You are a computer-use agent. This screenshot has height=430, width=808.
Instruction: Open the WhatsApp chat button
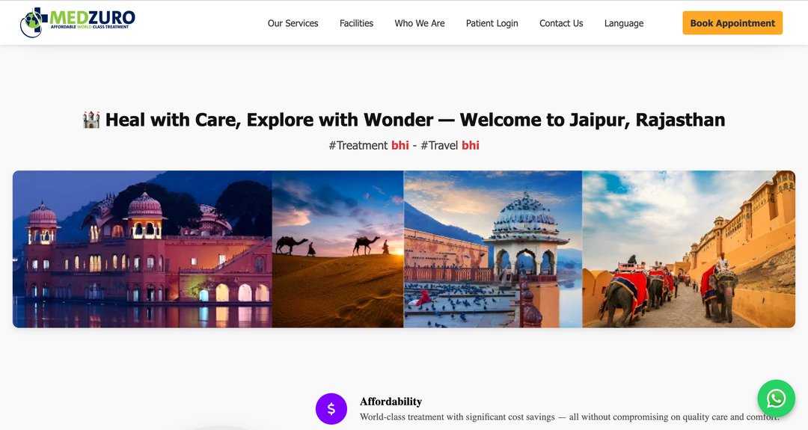point(776,398)
